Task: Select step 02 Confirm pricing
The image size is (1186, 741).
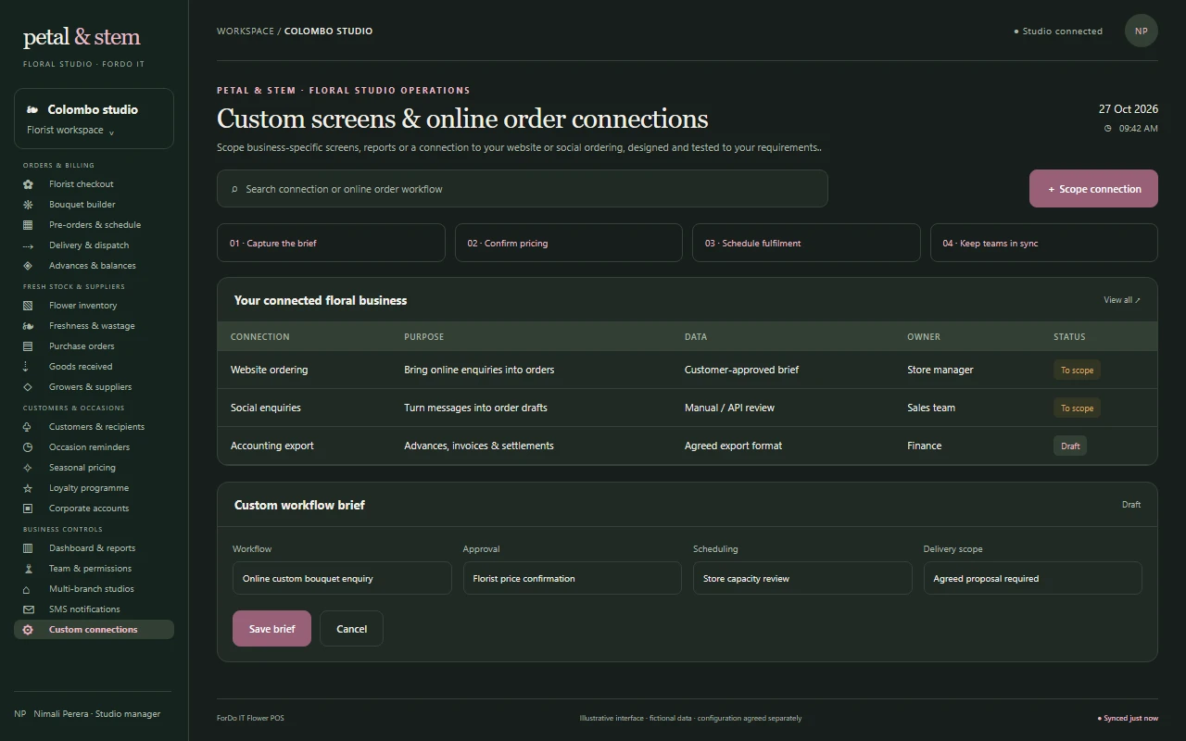Action: pos(568,243)
